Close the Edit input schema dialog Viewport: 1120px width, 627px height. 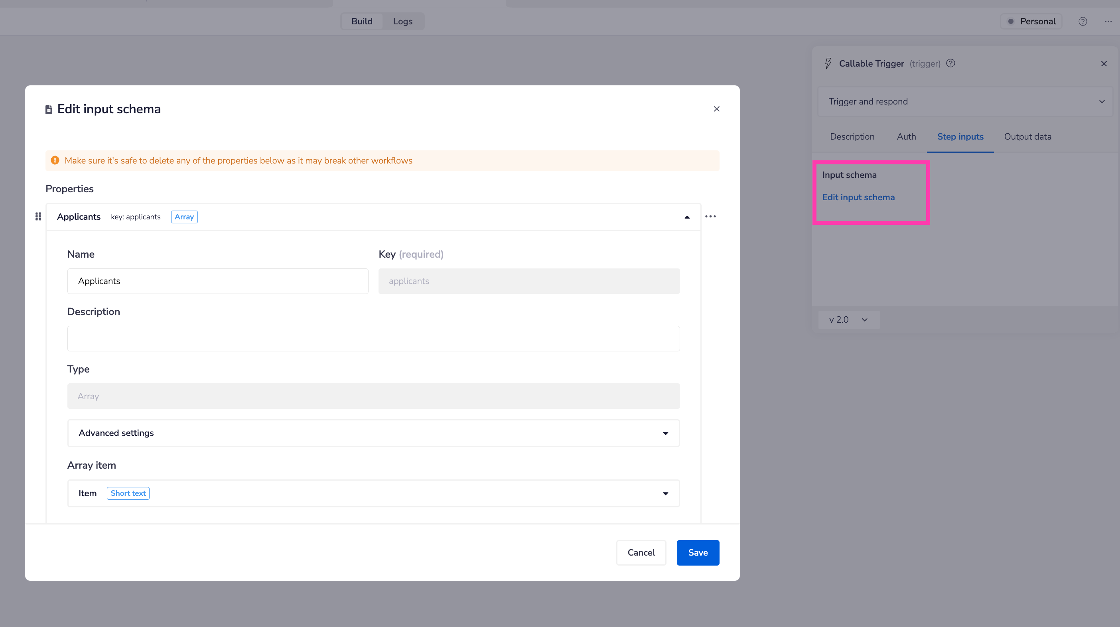(x=716, y=109)
